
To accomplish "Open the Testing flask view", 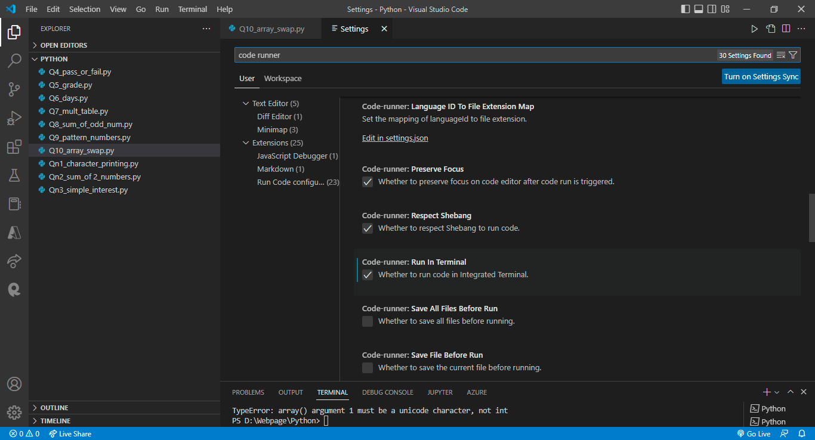I will 14,175.
